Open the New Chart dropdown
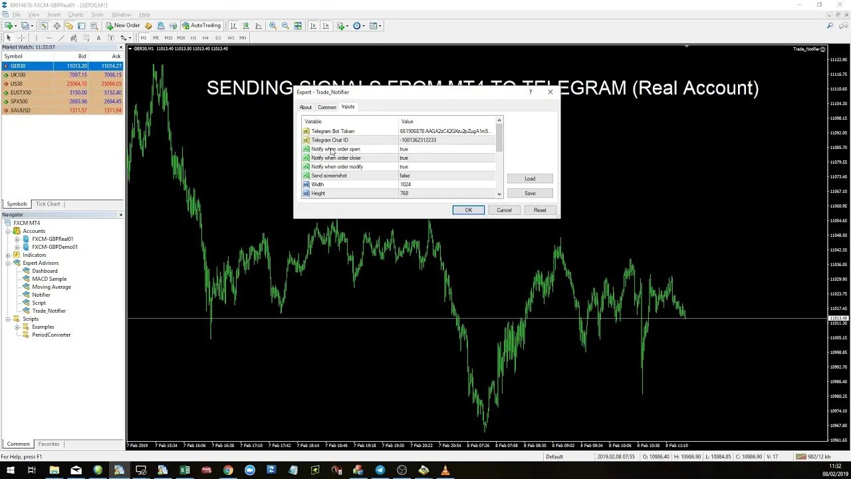This screenshot has width=851, height=479. [11, 25]
